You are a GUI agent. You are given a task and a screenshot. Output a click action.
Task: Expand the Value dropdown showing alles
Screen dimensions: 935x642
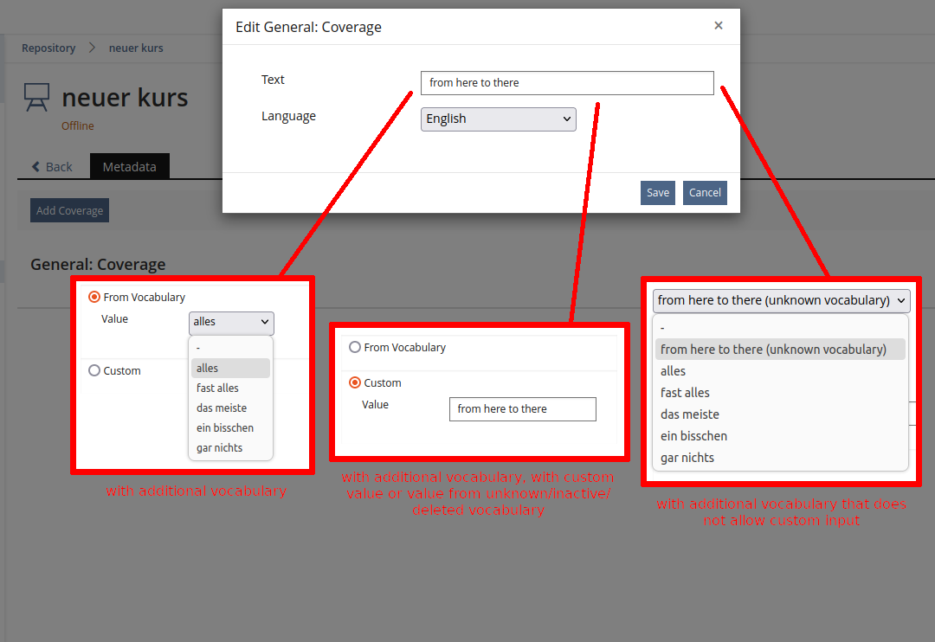231,322
